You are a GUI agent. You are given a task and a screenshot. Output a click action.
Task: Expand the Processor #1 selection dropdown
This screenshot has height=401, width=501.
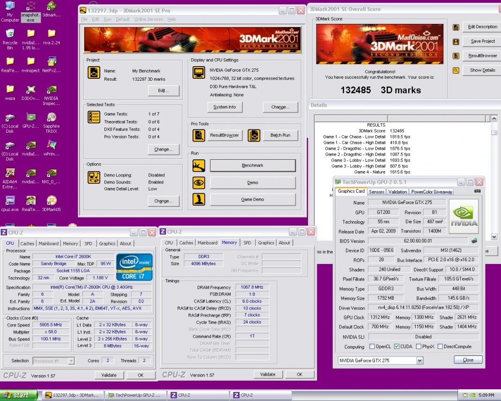click(x=71, y=361)
